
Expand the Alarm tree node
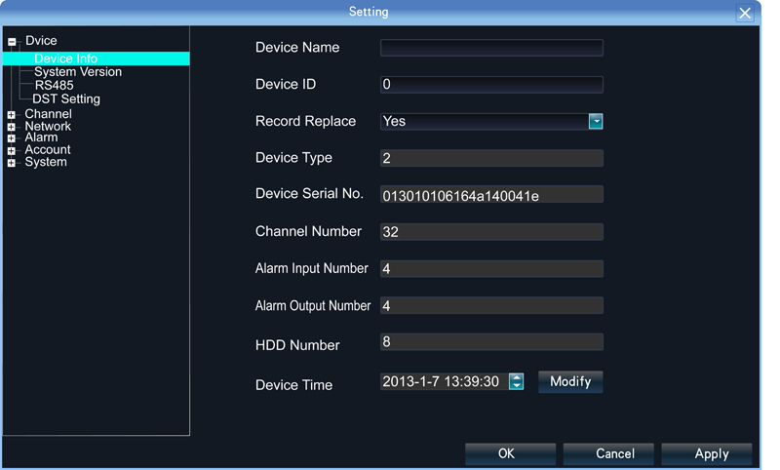[11, 138]
